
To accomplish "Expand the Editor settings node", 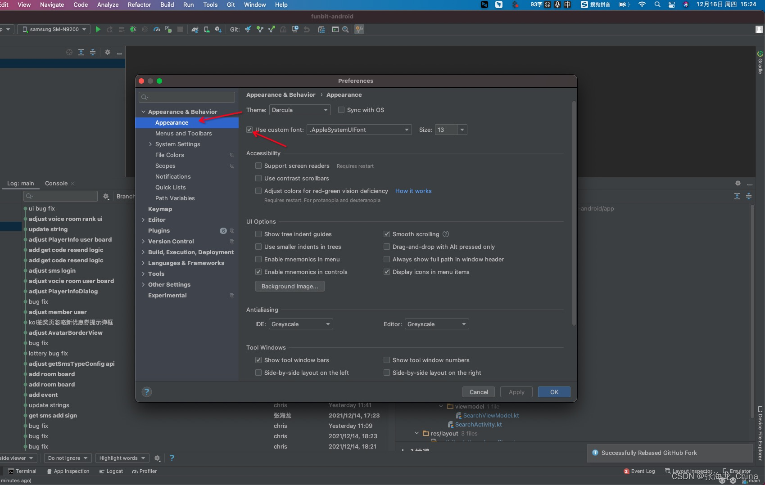I will click(143, 220).
